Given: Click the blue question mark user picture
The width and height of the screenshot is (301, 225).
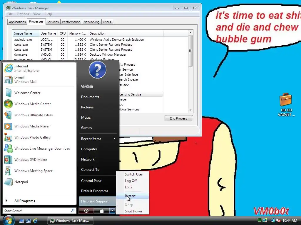Looking at the screenshot, I should 97,70.
